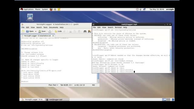Click the notes launcher icon in top panel

click(59, 9)
